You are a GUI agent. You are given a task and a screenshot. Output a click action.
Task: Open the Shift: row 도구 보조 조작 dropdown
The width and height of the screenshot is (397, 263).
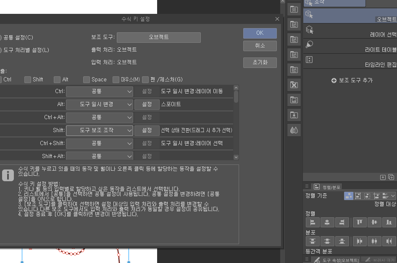tap(100, 130)
